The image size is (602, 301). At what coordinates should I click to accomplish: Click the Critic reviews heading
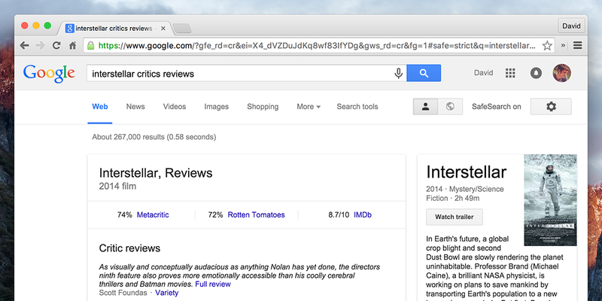click(x=129, y=248)
